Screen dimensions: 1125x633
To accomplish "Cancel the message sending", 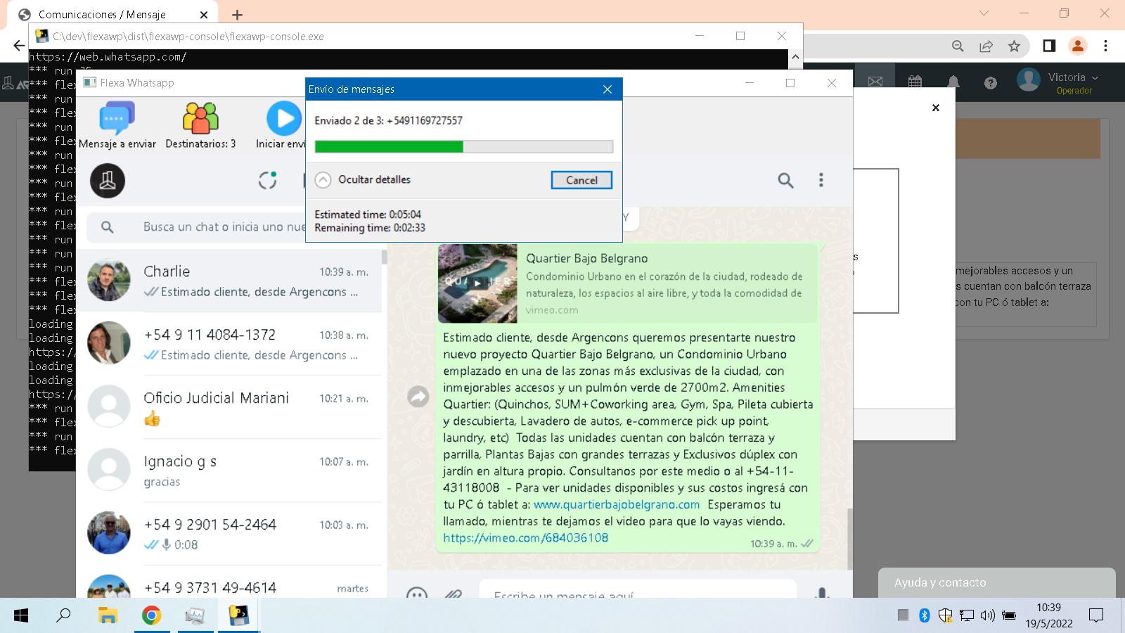I will [581, 180].
